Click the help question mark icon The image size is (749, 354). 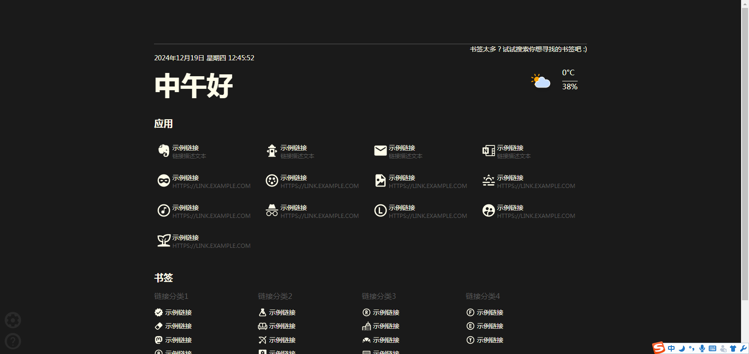(x=13, y=341)
